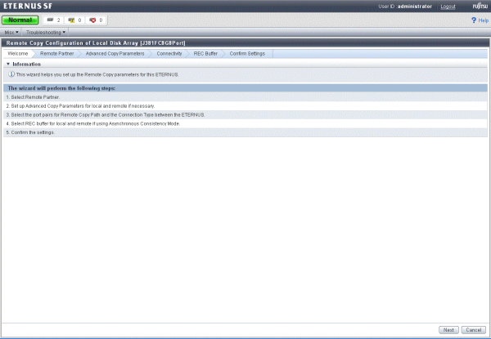
Task: Click the Remote Copy Configuration title bar
Action: click(245, 43)
